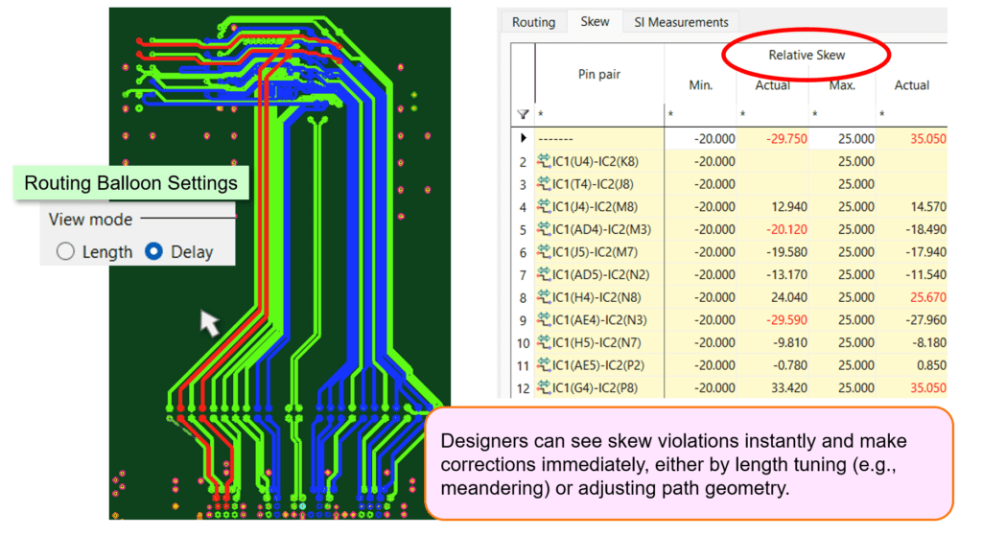Click pin pair icon for IC1(T4)-IC2(J8)

point(543,183)
